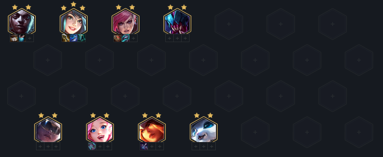Click the teal claw item under Seraphine

pyautogui.click(x=92, y=146)
